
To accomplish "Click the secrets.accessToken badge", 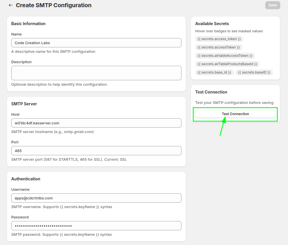I will 219,47.
